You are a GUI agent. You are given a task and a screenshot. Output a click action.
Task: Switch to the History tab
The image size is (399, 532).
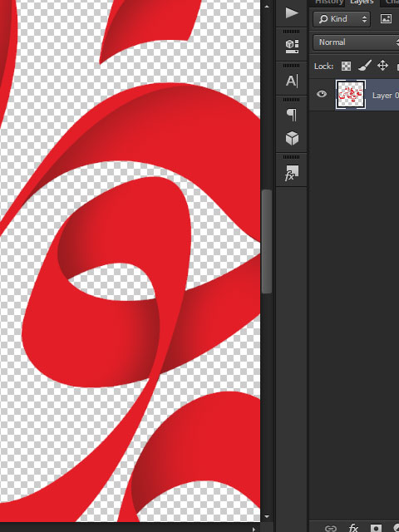coord(328,2)
